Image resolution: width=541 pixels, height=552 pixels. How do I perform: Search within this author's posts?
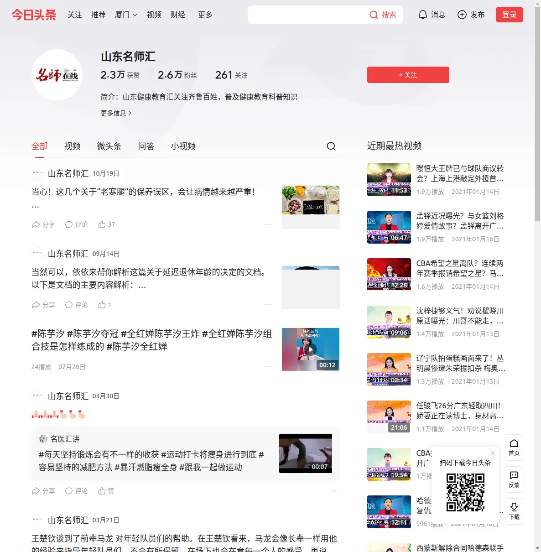(331, 146)
